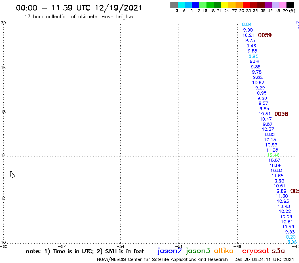Click the 0059 pass time marker

point(265,35)
